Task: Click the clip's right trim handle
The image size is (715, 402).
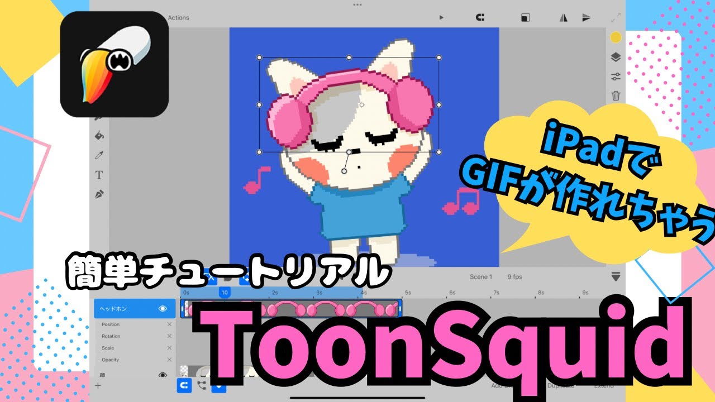Action: (x=399, y=309)
